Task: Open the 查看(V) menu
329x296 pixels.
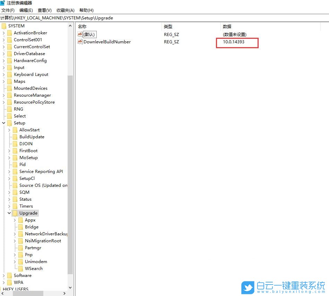Action: (45, 10)
